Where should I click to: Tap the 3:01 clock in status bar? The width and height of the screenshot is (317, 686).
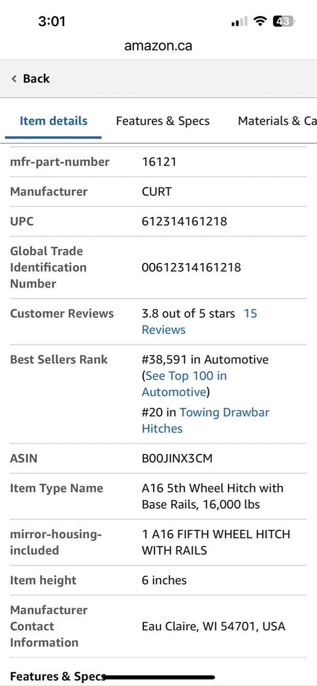click(x=52, y=21)
